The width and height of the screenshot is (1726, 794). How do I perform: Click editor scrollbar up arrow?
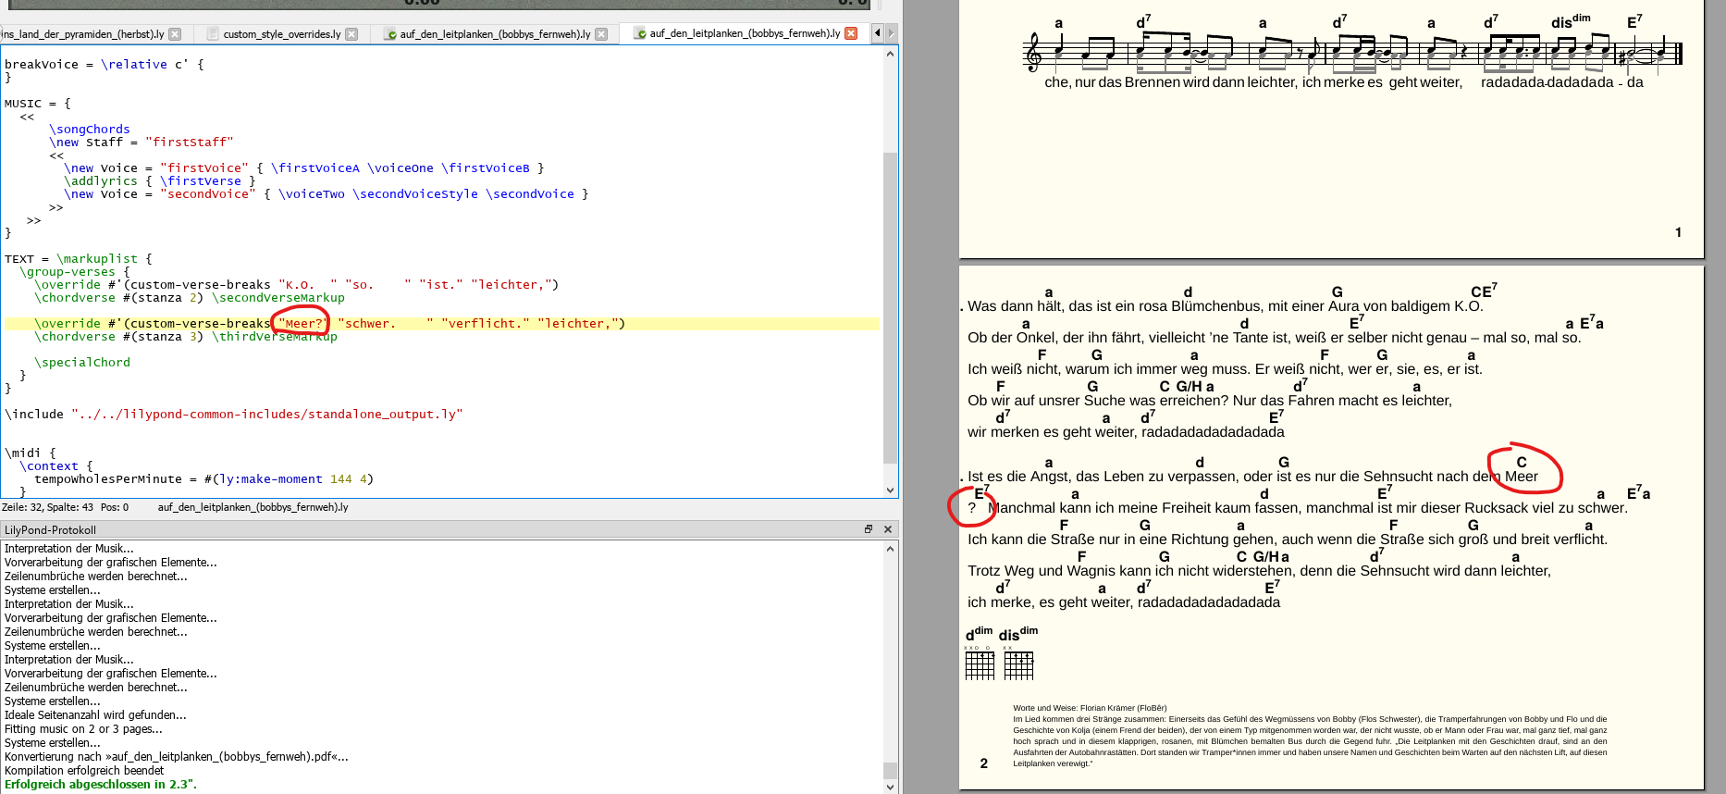tap(890, 54)
